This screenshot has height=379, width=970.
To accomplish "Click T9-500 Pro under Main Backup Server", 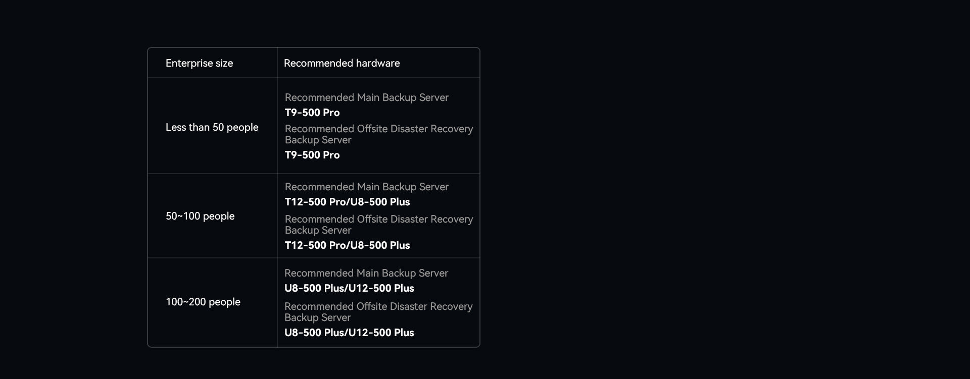I will (x=312, y=113).
